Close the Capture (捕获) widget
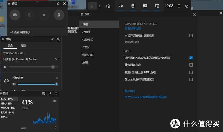Image resolution: width=223 pixels, height=132 pixels. point(64,4)
